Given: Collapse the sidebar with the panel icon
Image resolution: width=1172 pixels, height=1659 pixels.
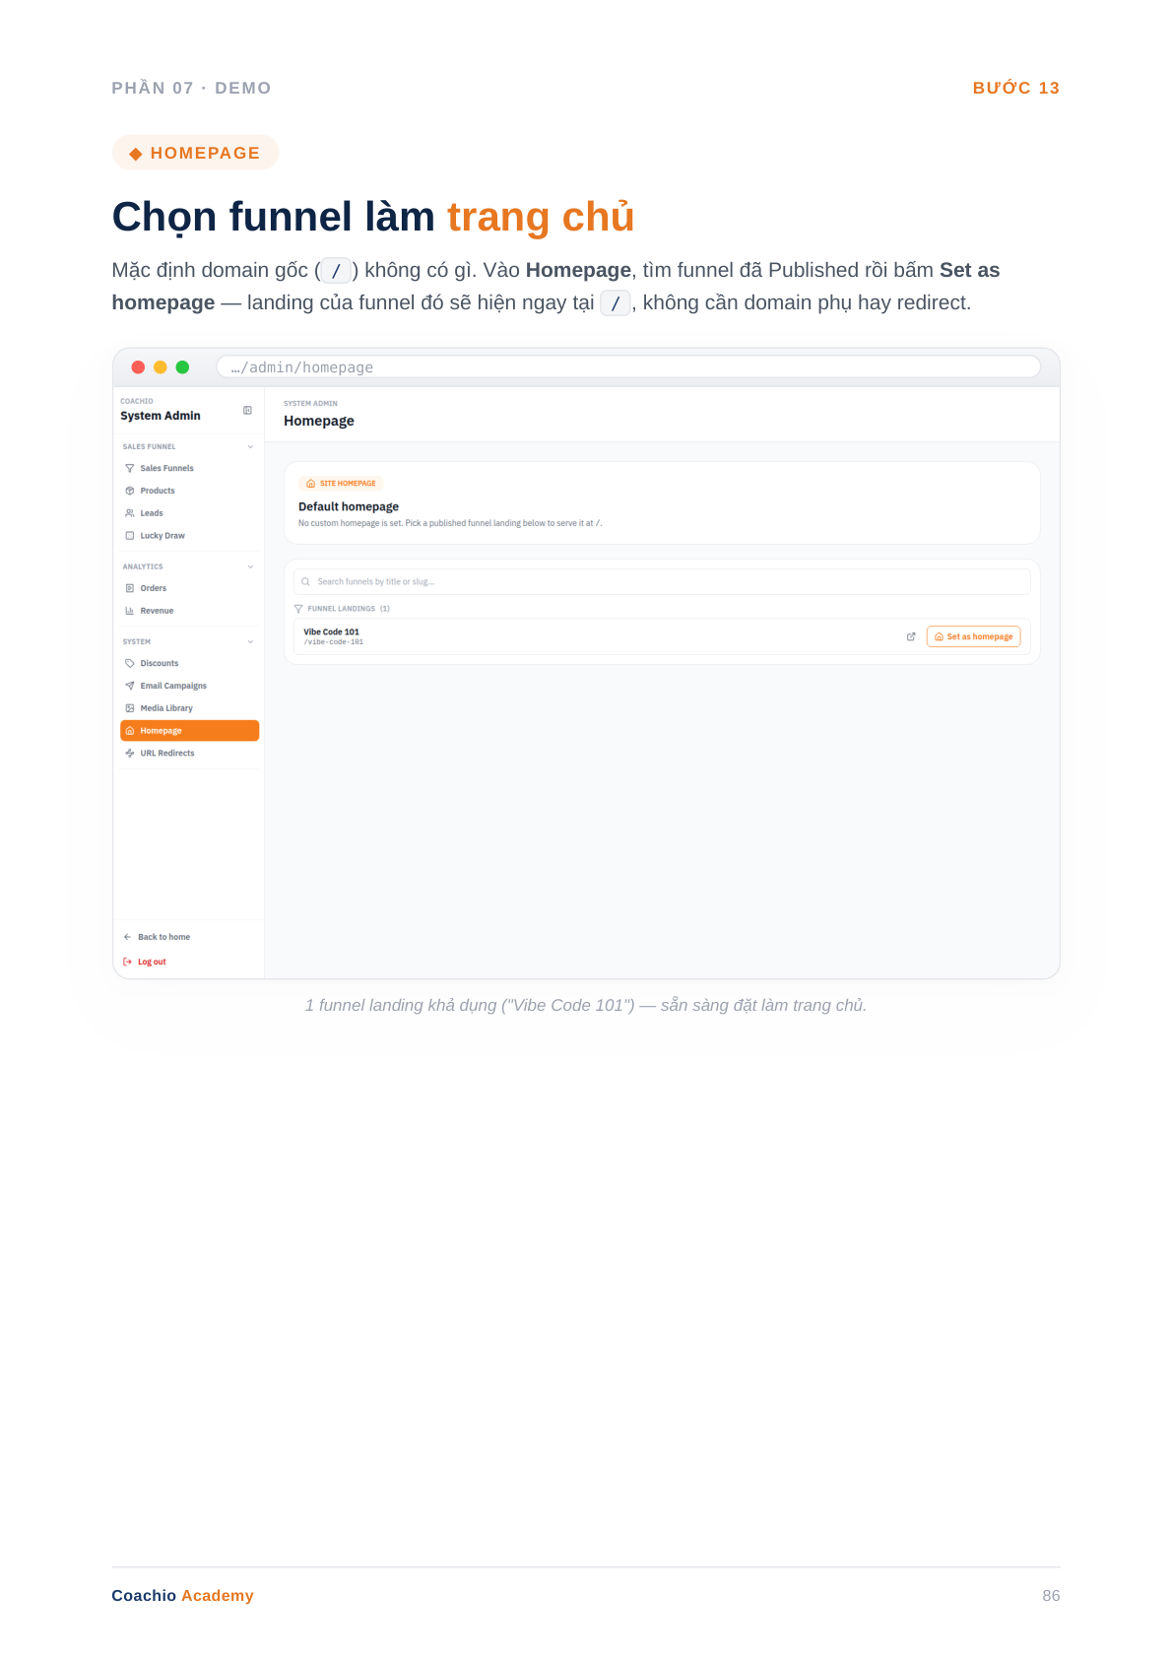Looking at the screenshot, I should point(247,411).
